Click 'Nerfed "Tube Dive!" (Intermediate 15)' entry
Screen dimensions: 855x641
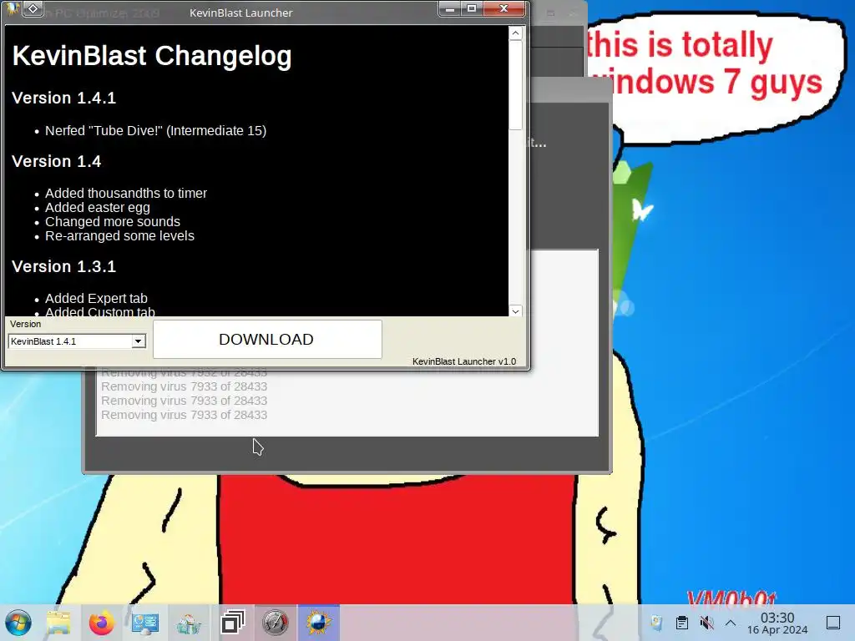[155, 131]
